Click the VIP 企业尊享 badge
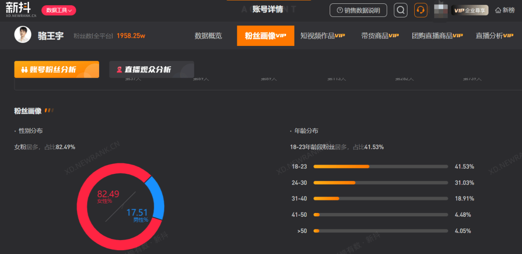Screen dimensions: 522x254 pyautogui.click(x=470, y=10)
